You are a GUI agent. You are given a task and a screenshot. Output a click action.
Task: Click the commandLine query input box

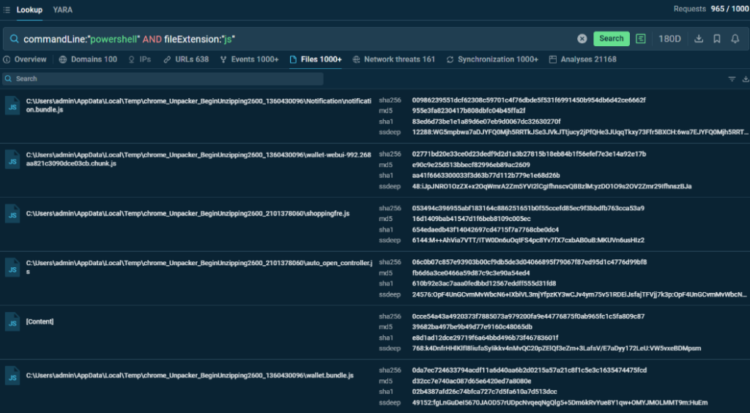click(x=293, y=39)
